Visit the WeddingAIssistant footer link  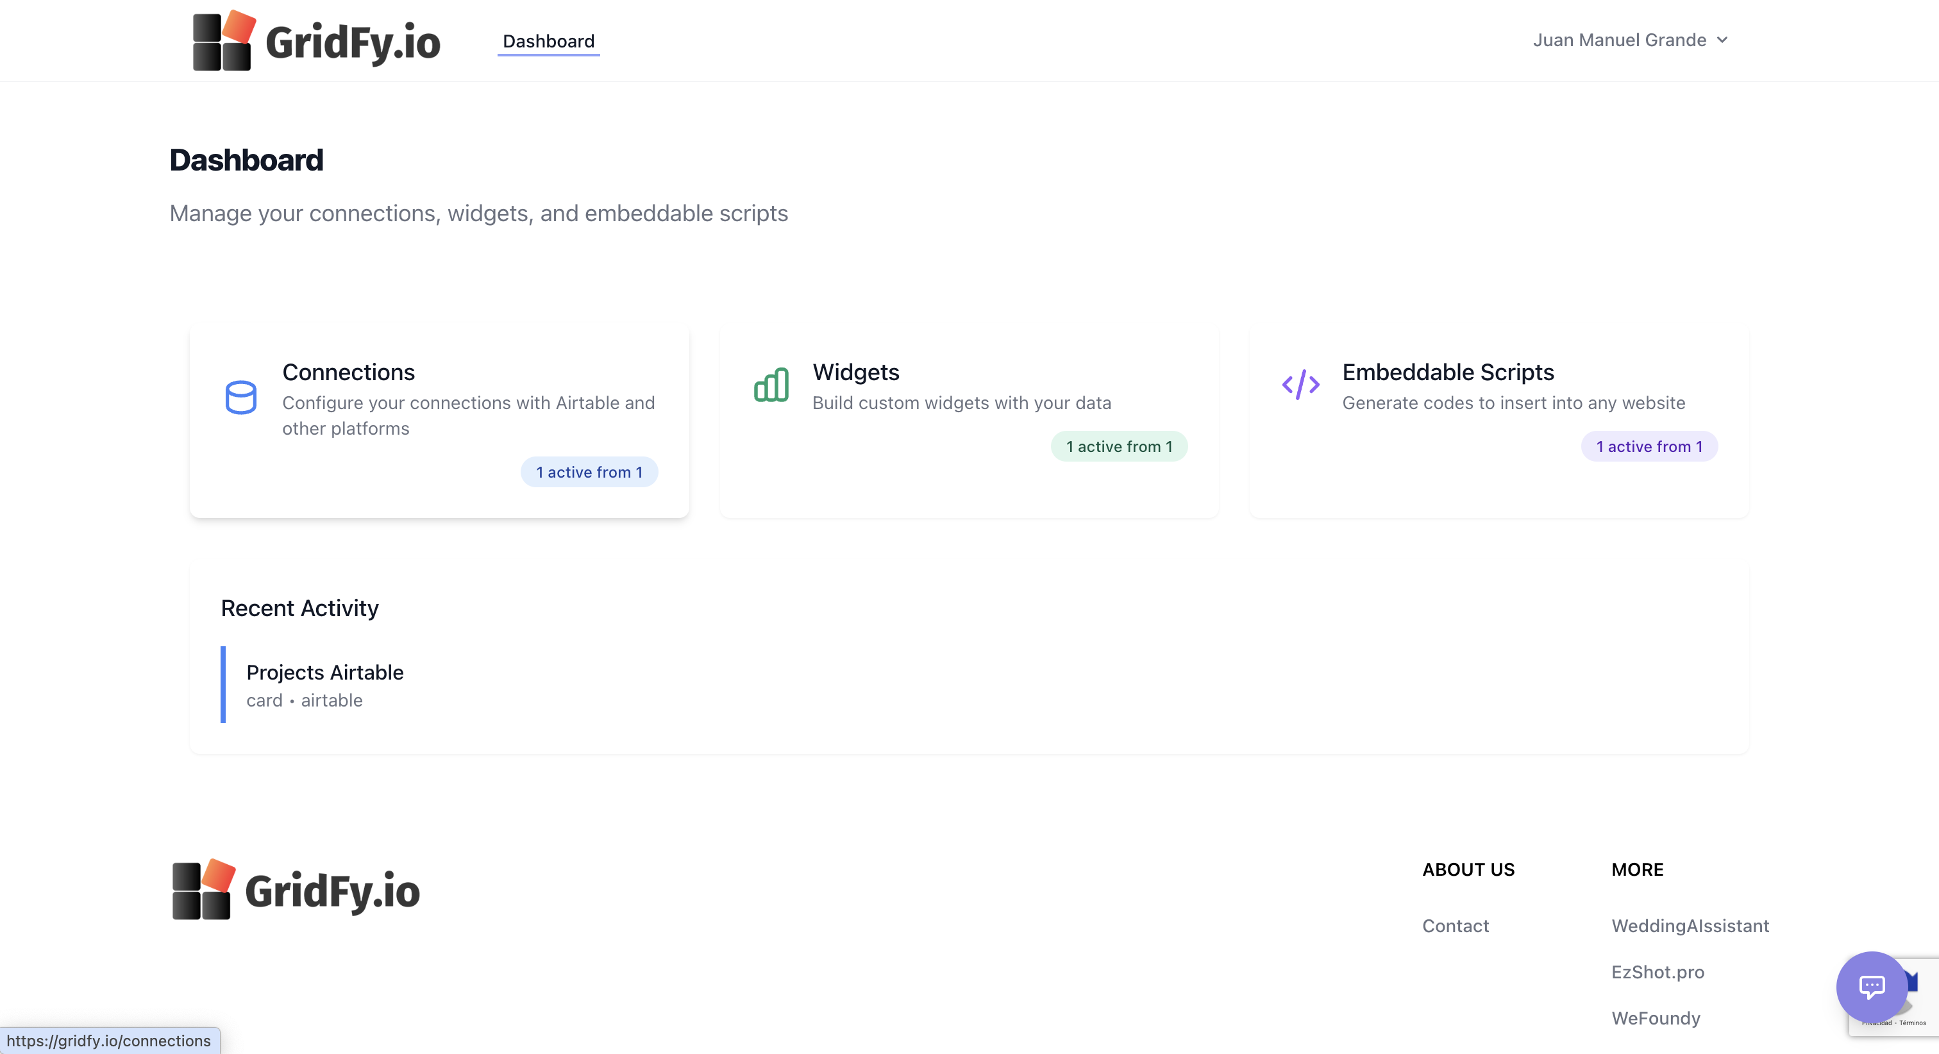click(x=1690, y=926)
